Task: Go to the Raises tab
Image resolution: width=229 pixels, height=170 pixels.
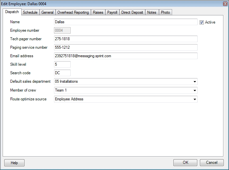Action: 98,12
